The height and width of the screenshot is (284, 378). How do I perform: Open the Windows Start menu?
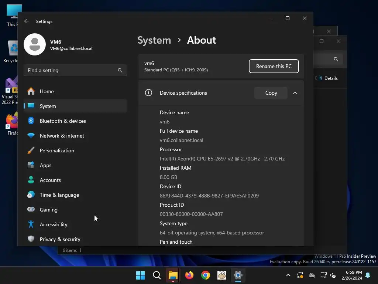point(140,275)
